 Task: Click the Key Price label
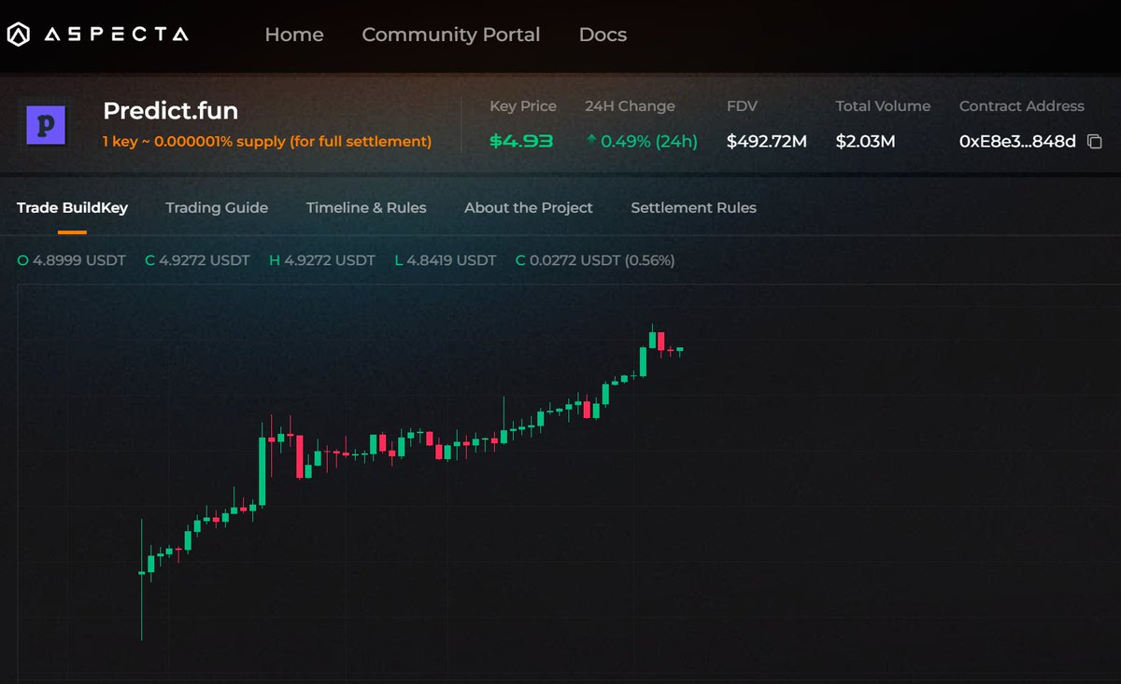click(523, 106)
